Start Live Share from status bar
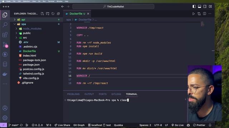This screenshot has height=128, width=229. 62,125
